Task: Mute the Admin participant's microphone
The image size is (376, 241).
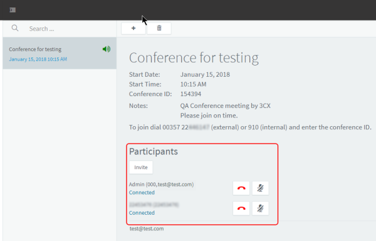Action: (260, 188)
